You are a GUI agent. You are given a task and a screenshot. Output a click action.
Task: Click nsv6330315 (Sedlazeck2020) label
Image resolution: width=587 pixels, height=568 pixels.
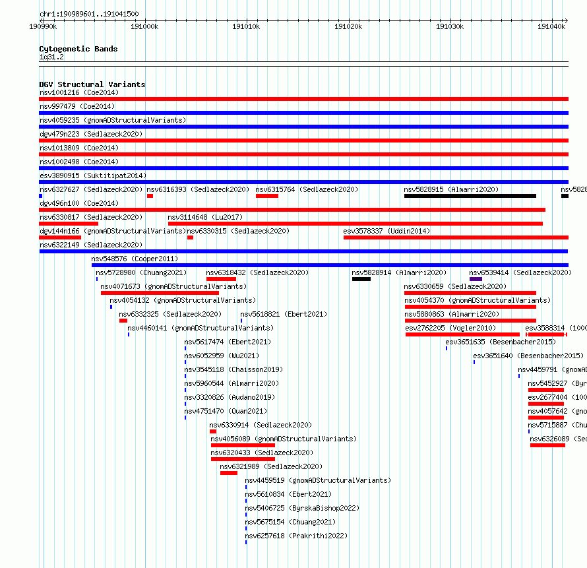(x=238, y=231)
